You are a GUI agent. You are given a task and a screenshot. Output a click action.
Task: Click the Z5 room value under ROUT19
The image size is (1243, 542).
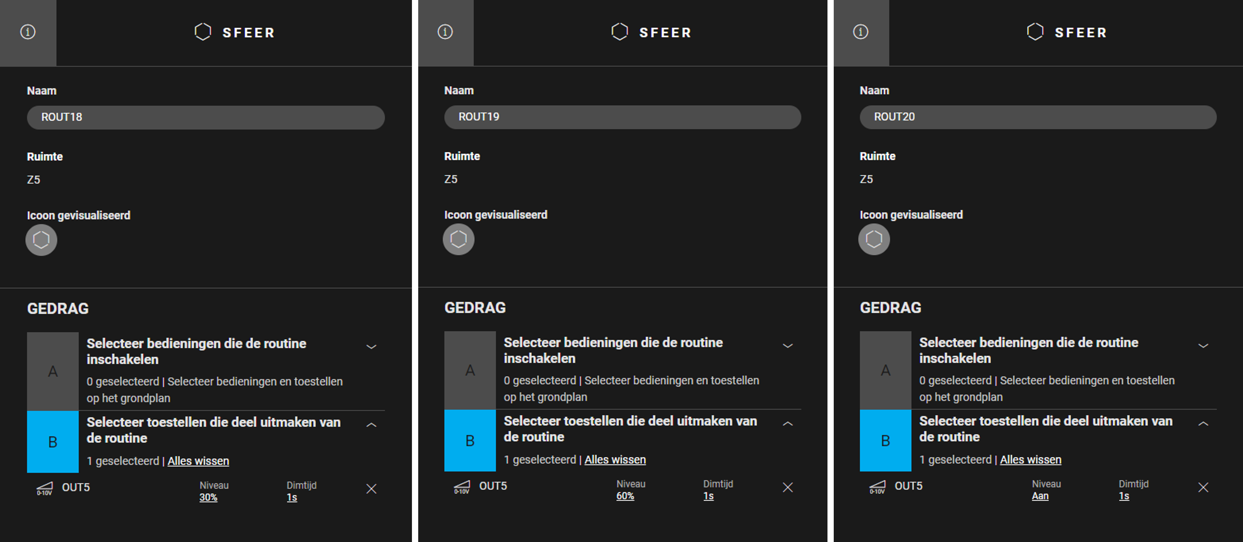(451, 179)
